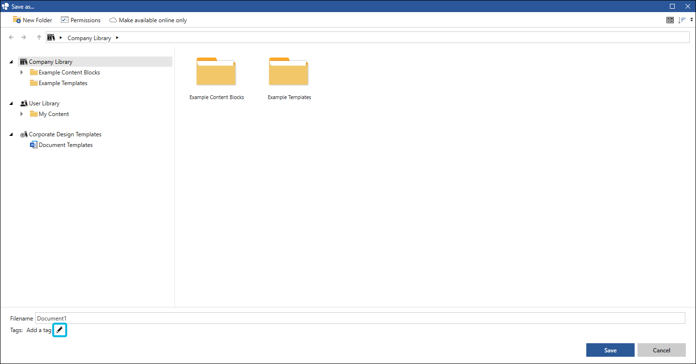Image resolution: width=696 pixels, height=364 pixels.
Task: Click the Add a tag text
Action: (x=39, y=330)
